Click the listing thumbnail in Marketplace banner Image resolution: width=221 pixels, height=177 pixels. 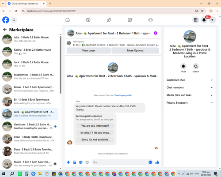(x=69, y=43)
